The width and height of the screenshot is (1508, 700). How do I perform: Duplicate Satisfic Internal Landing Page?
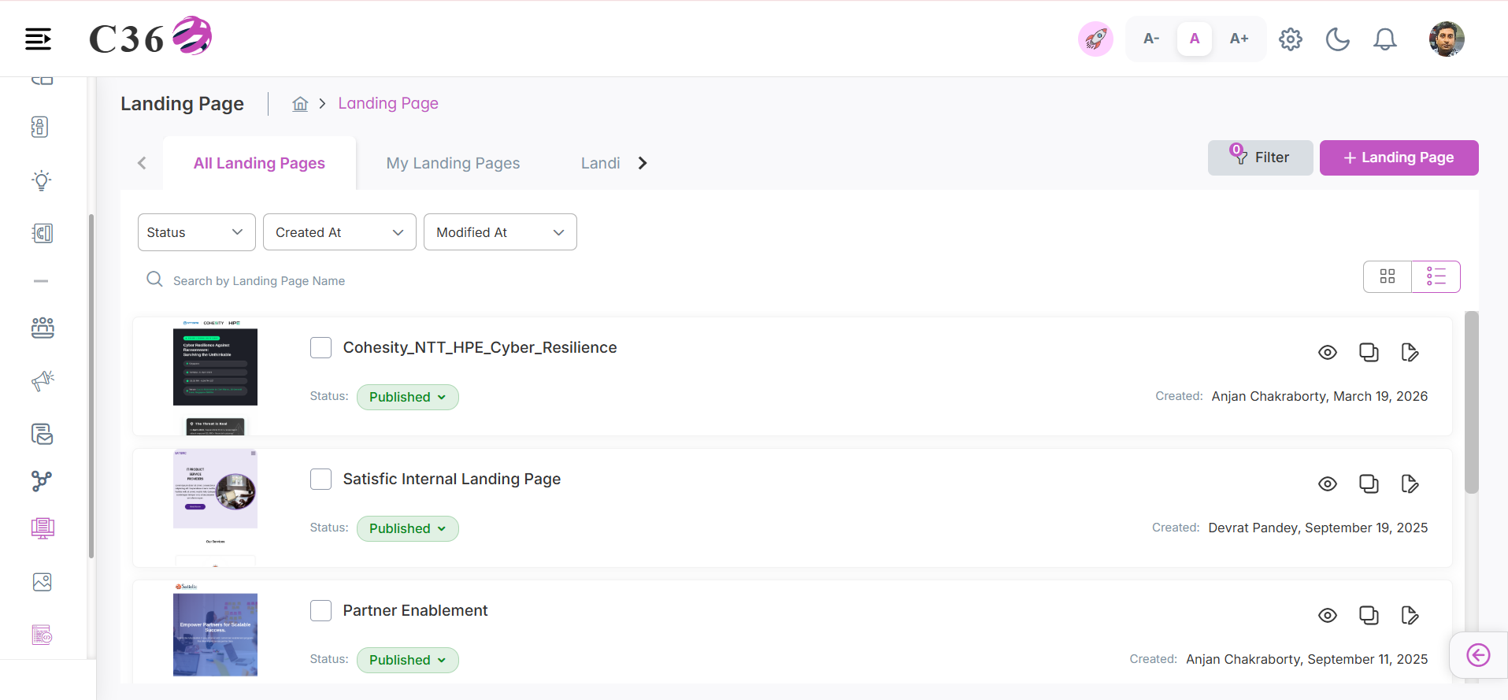click(x=1369, y=483)
